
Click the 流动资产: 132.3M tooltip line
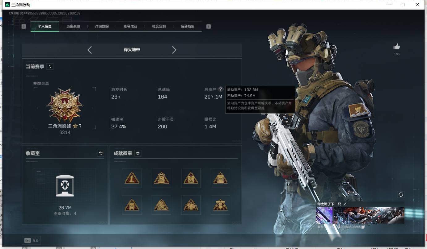point(243,90)
